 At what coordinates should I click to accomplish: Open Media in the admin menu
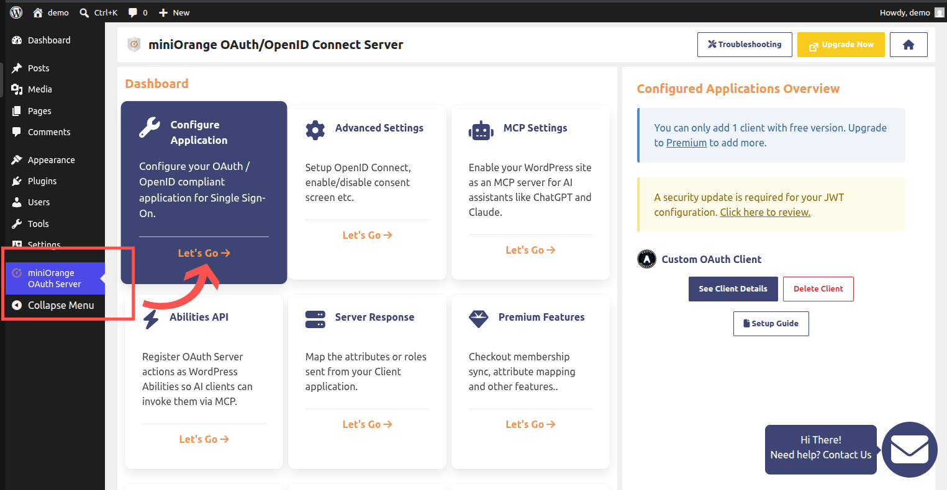[x=40, y=89]
